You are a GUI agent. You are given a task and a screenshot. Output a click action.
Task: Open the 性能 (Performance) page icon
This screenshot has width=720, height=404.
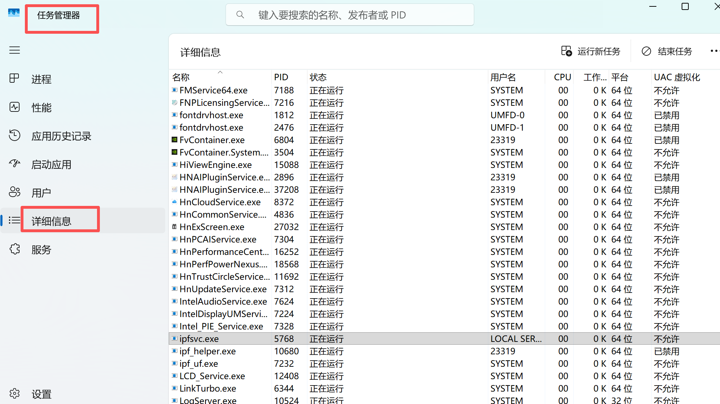pyautogui.click(x=15, y=107)
